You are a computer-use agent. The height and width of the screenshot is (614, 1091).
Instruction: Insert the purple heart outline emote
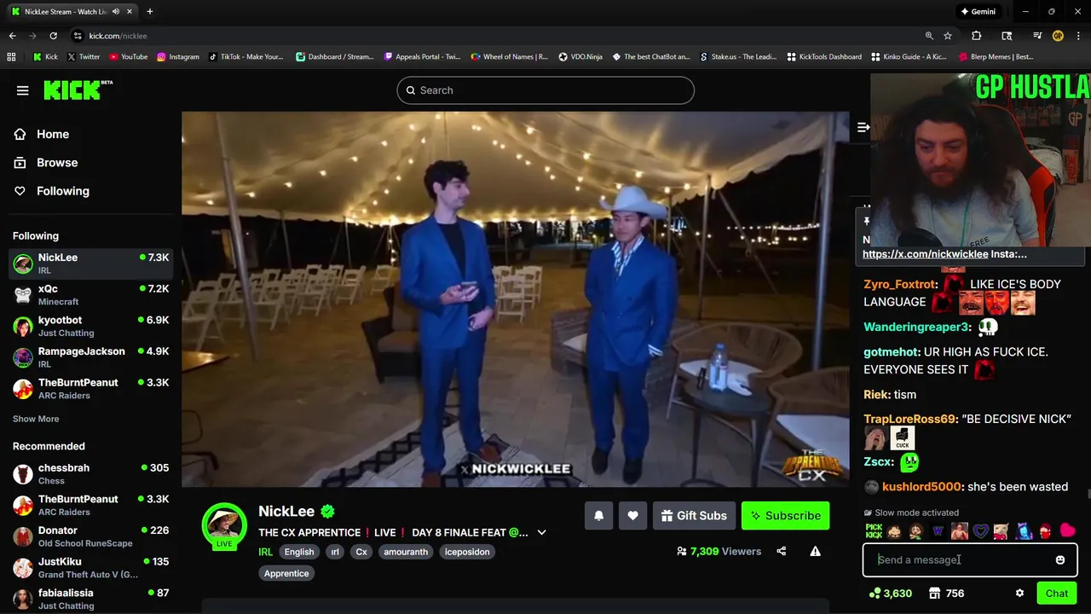point(981,531)
